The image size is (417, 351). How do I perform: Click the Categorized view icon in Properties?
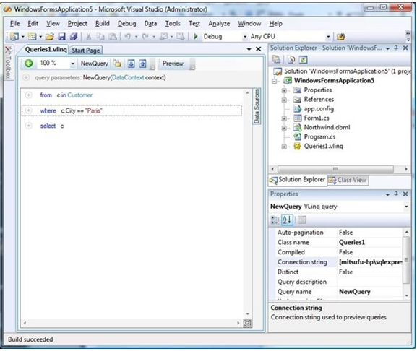tap(275, 220)
